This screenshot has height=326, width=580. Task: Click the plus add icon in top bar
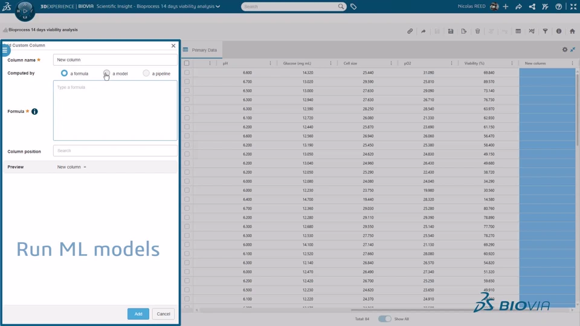(506, 7)
